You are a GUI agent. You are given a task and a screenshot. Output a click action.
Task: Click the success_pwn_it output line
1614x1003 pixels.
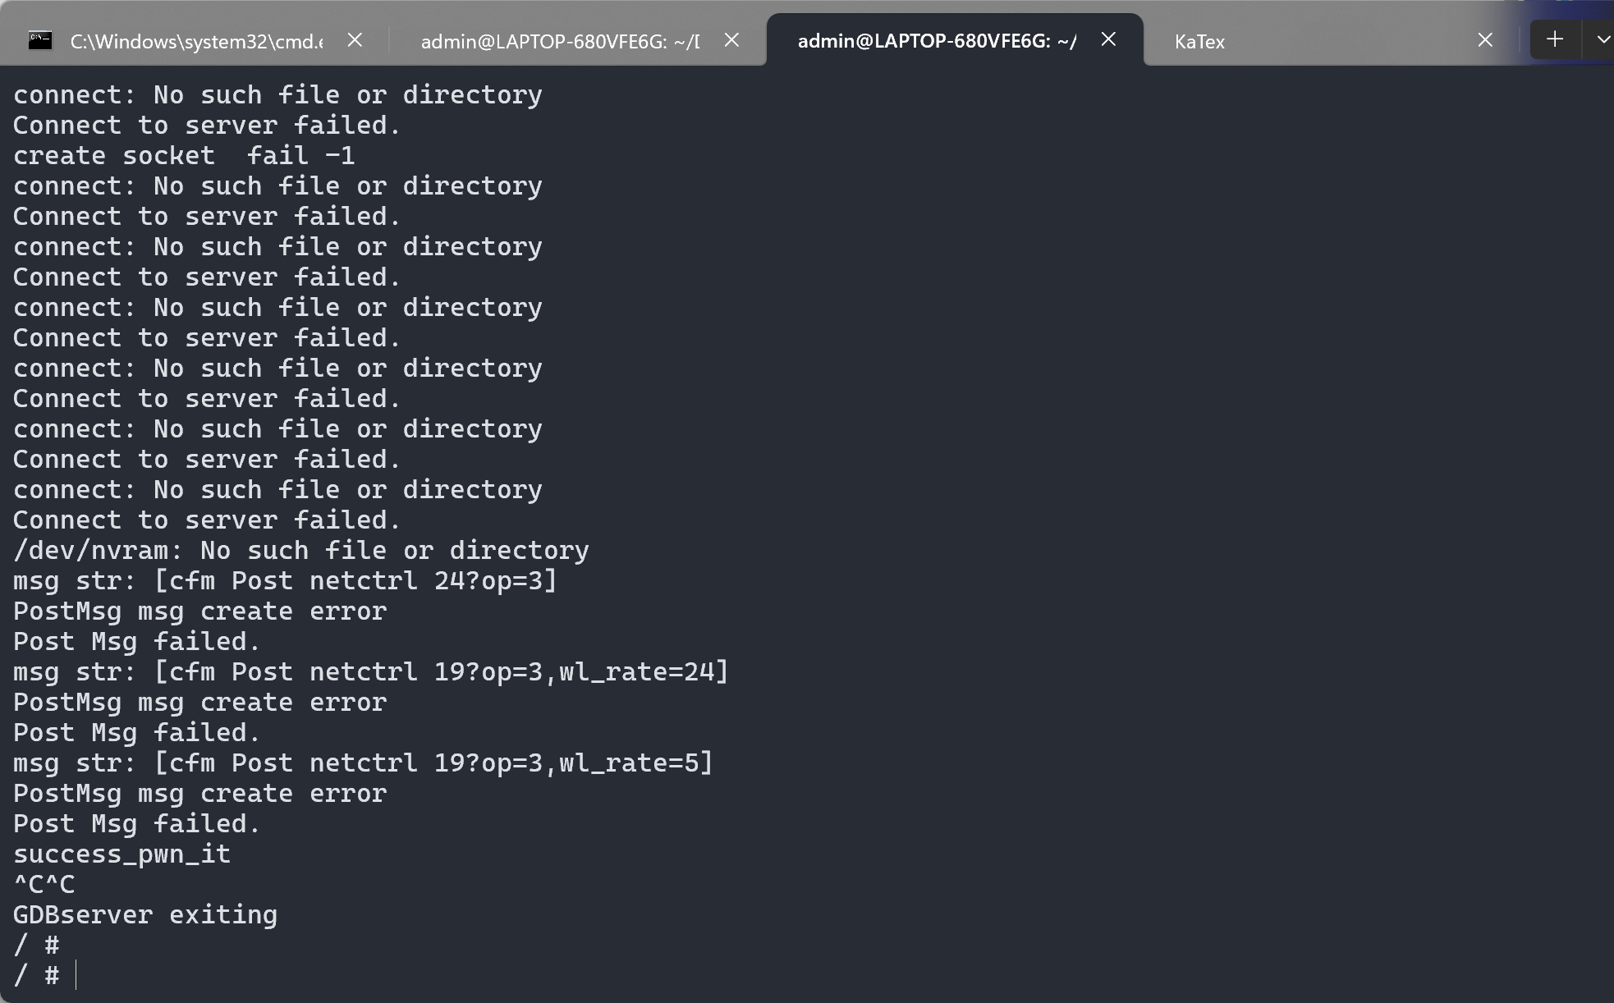click(122, 854)
